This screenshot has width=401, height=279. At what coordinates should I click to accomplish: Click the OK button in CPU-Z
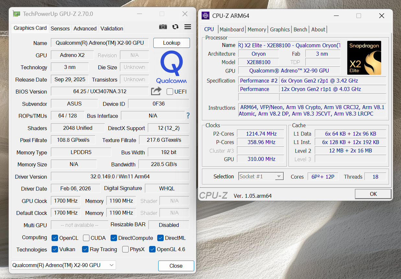coord(373,194)
